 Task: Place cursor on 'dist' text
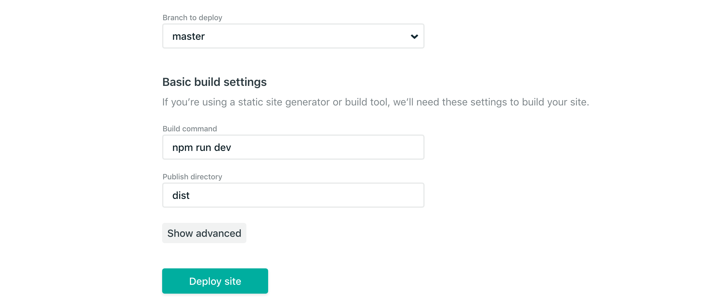click(181, 195)
